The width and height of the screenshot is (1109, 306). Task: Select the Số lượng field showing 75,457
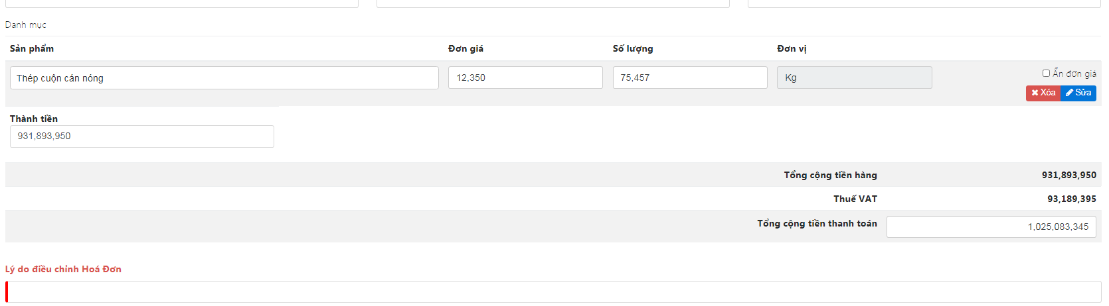point(689,77)
